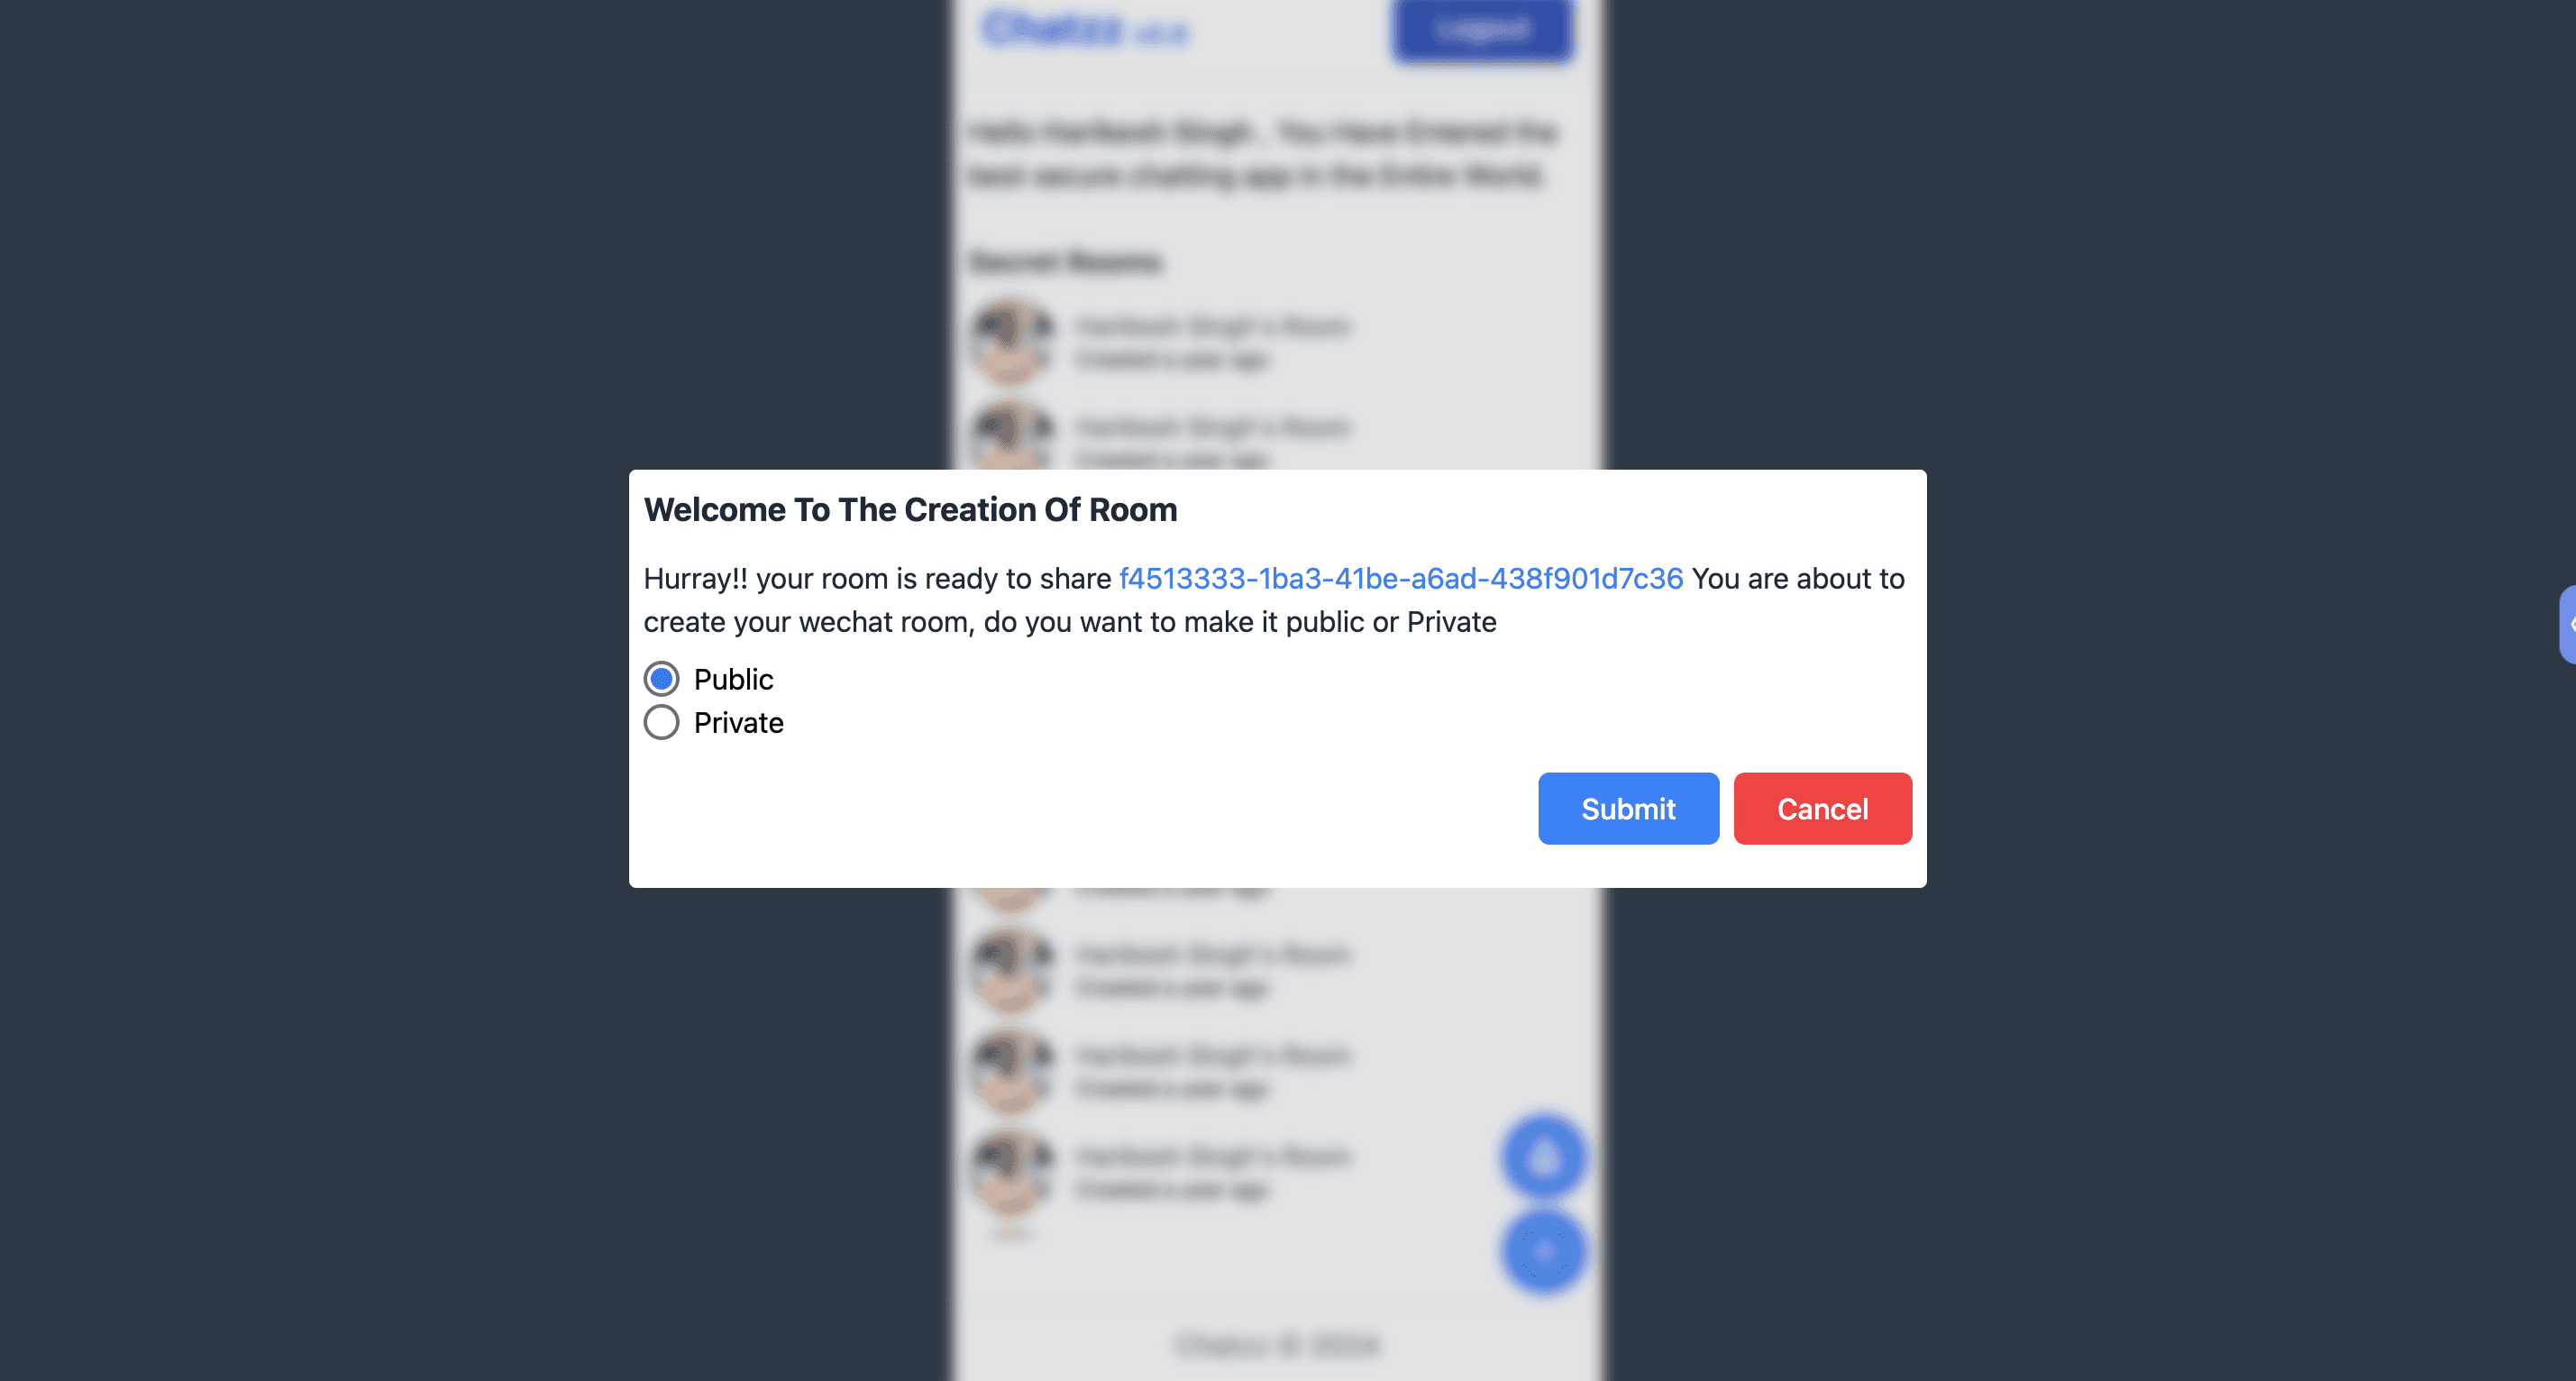The image size is (2576, 1381).
Task: Submit the room creation dialog
Action: point(1628,808)
